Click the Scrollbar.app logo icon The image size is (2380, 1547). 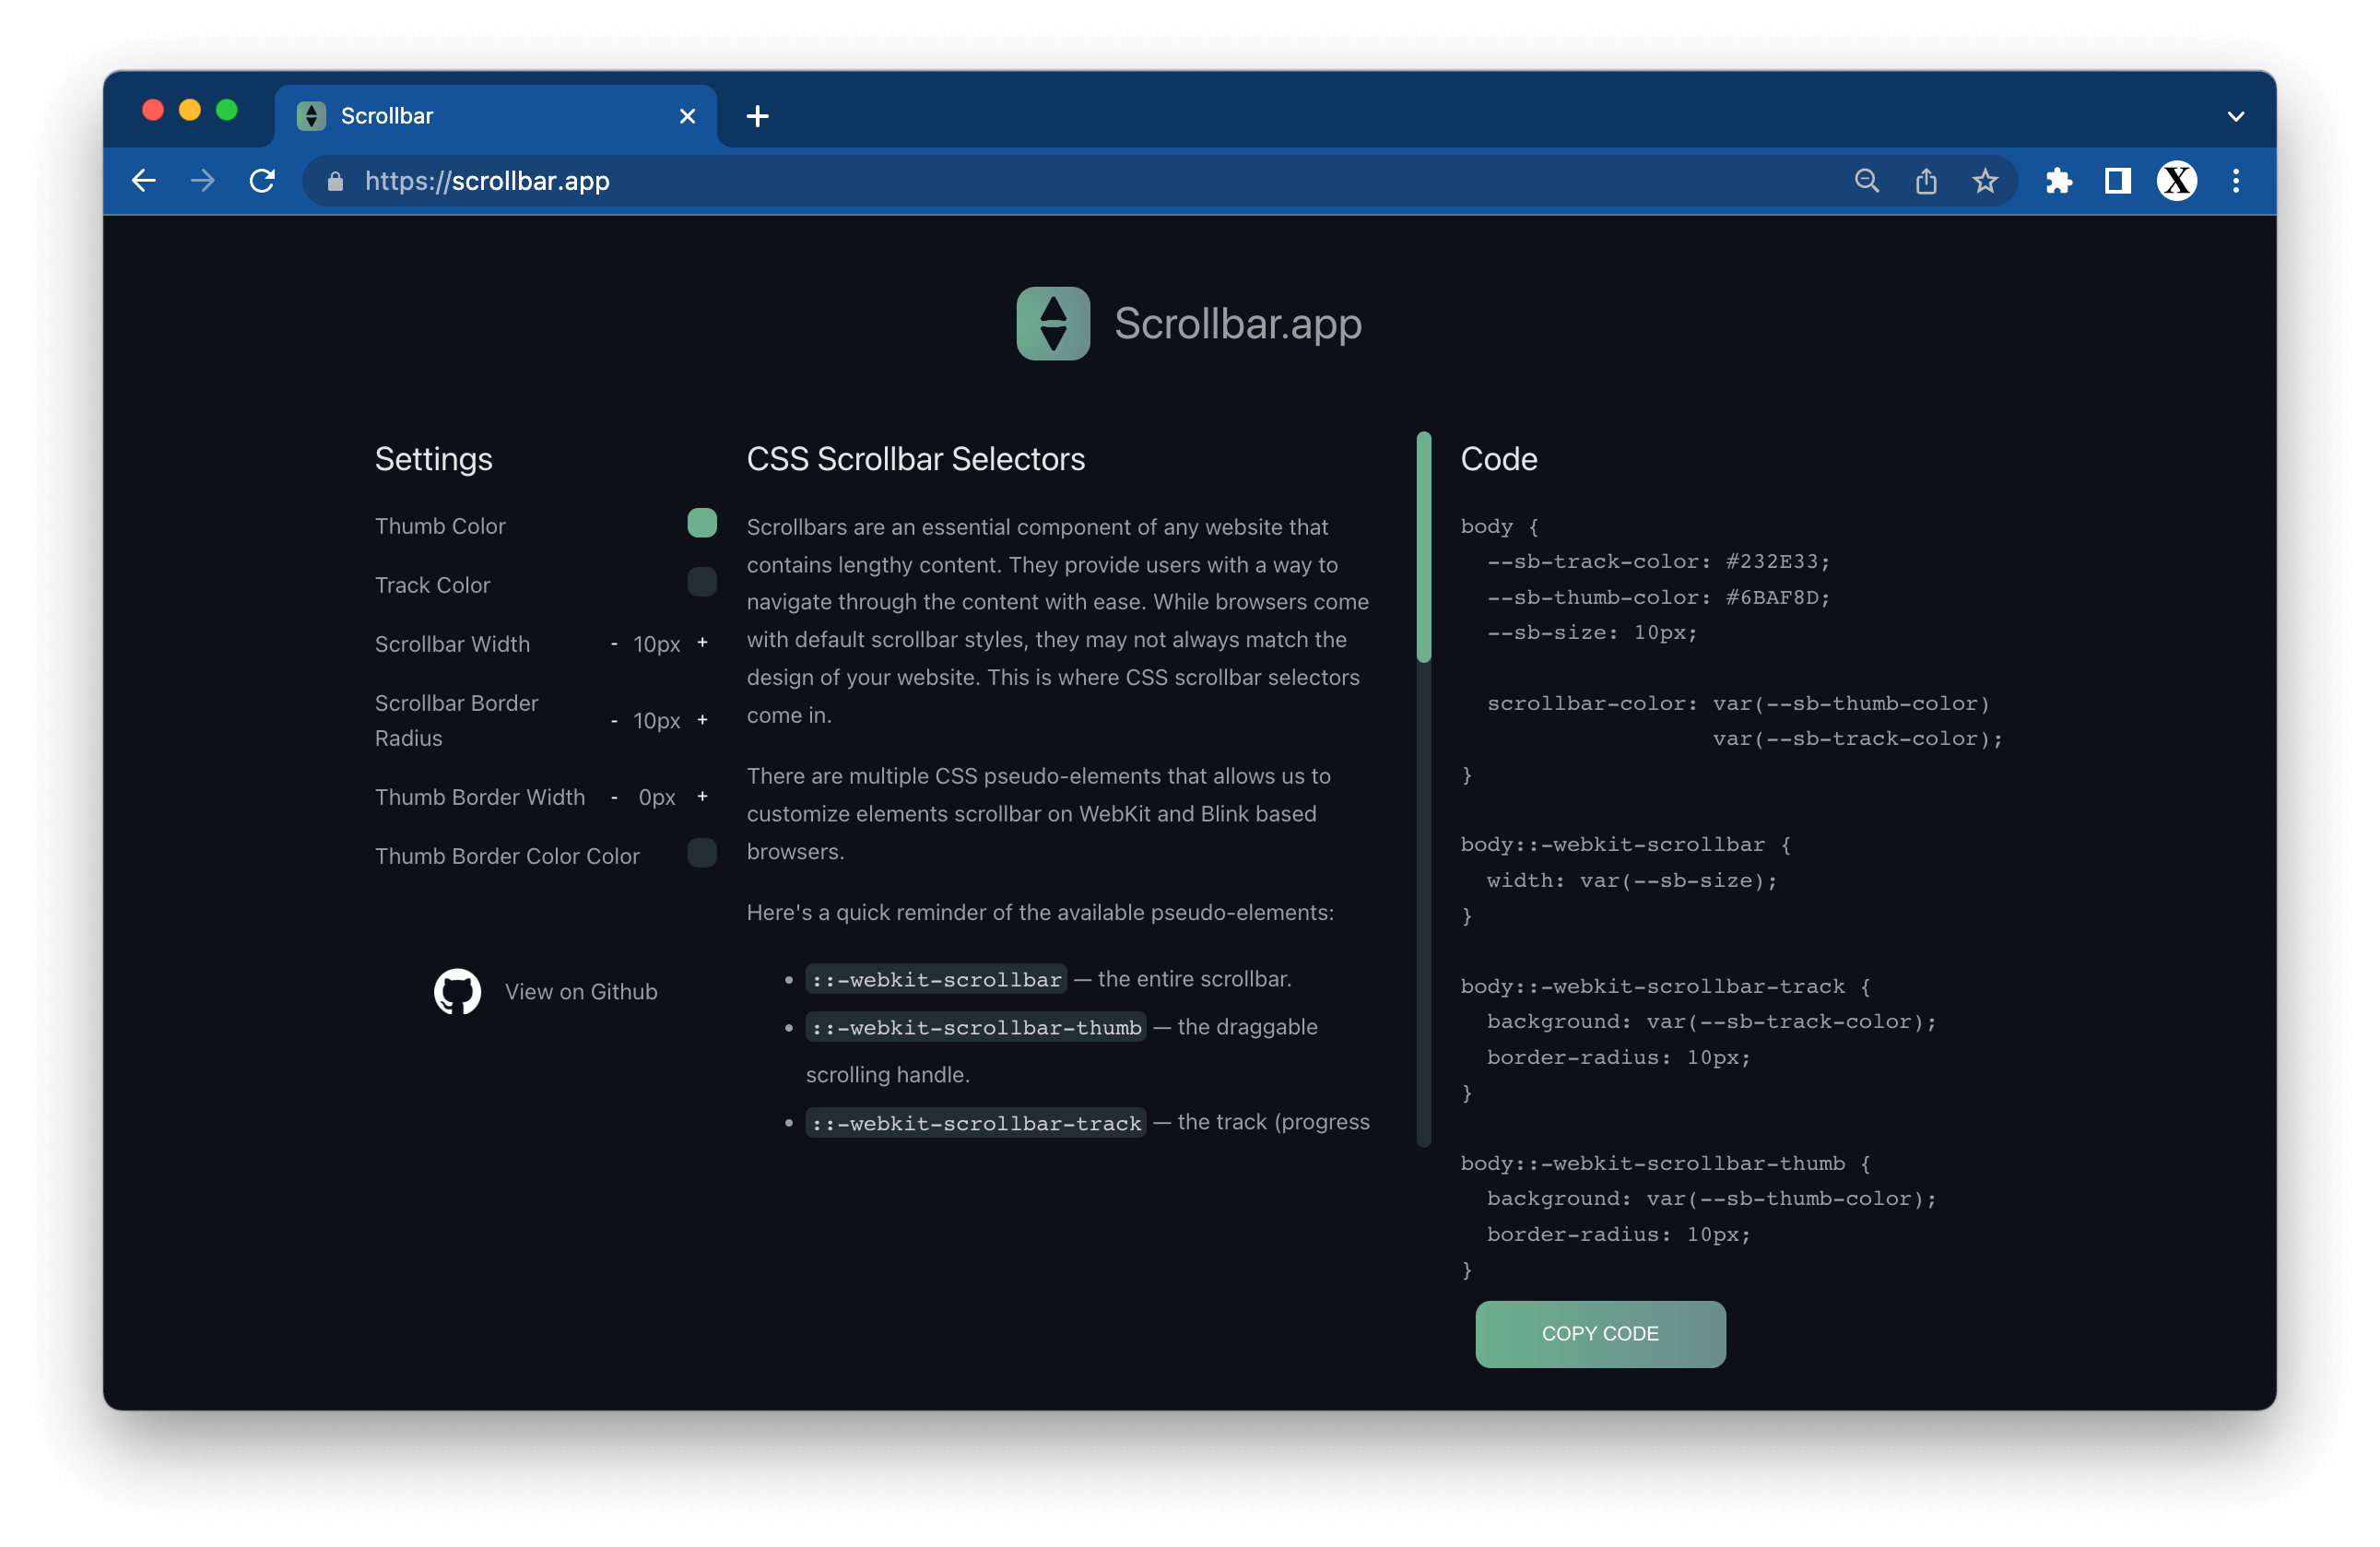(x=1053, y=323)
